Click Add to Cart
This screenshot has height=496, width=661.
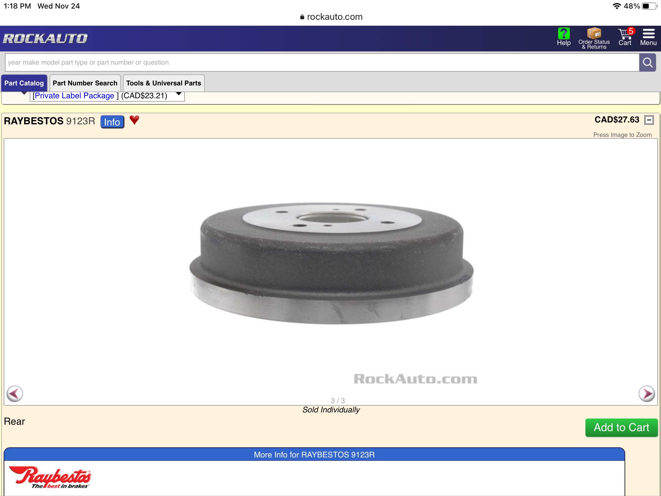coord(621,427)
